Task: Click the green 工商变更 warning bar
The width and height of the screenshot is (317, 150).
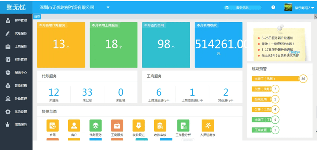Action: point(261,130)
